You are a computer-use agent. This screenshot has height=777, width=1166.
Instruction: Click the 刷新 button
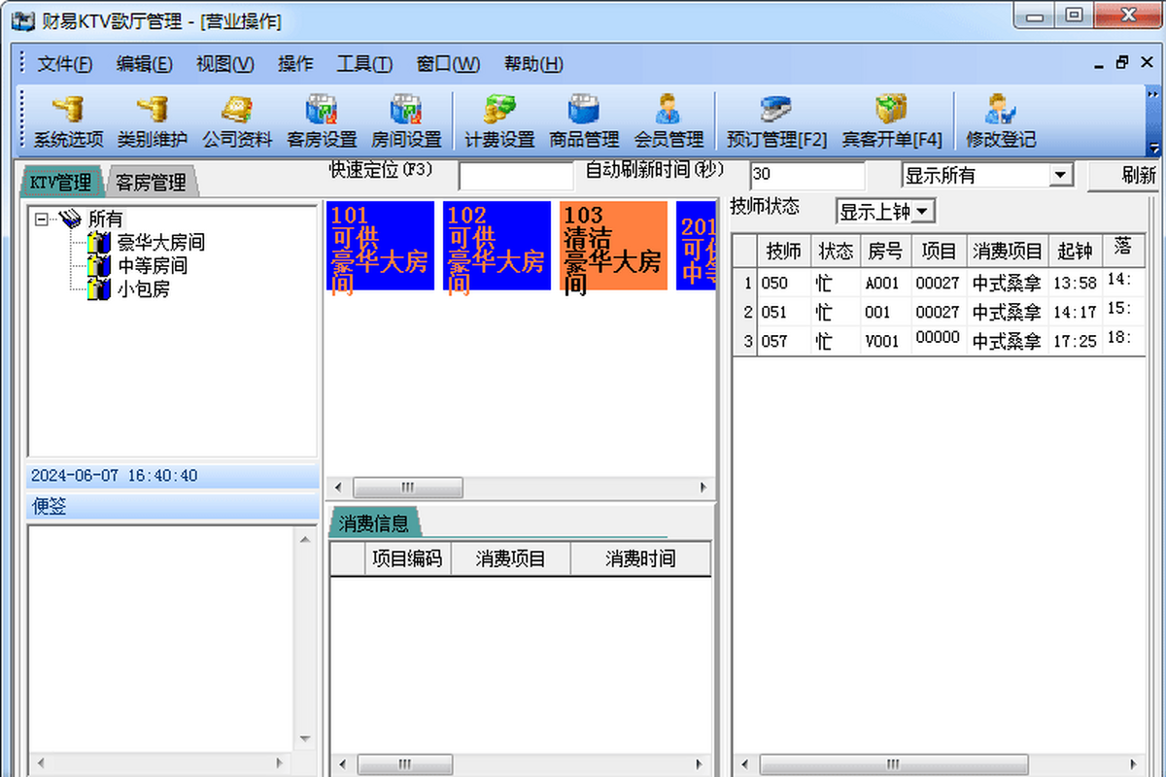click(1127, 176)
